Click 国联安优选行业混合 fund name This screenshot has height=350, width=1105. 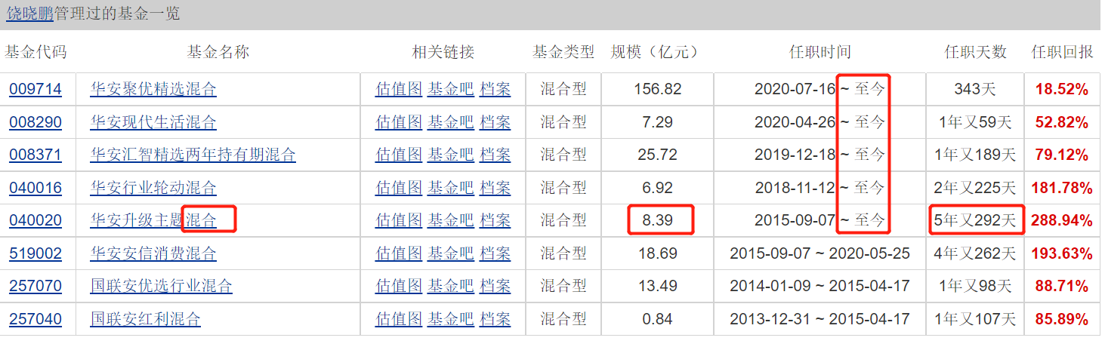click(161, 287)
